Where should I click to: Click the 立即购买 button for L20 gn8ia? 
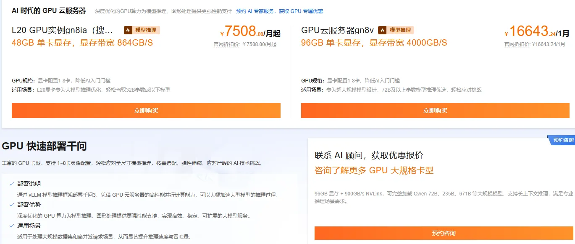pos(146,110)
